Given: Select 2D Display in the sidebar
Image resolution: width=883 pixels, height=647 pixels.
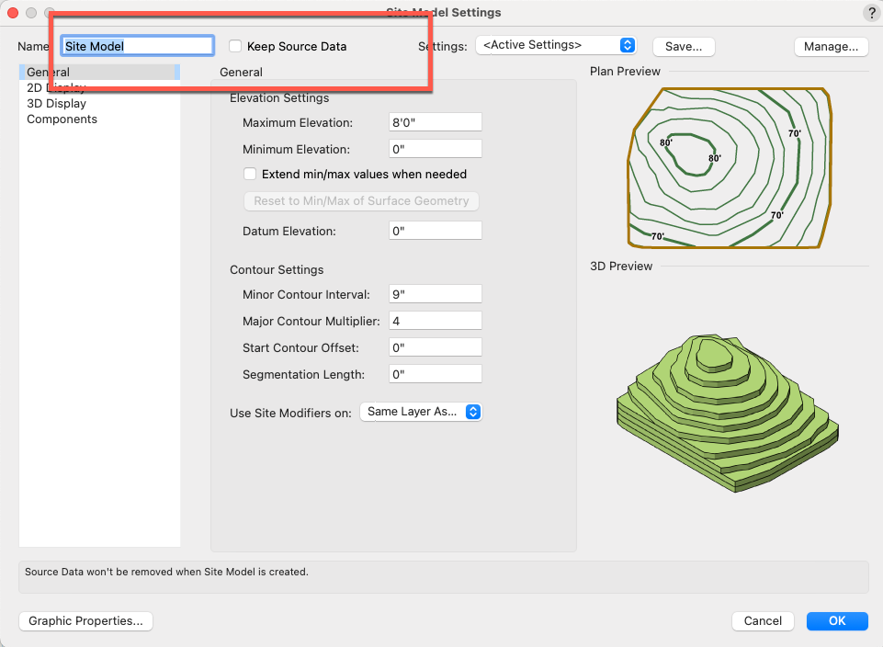Looking at the screenshot, I should 56,88.
